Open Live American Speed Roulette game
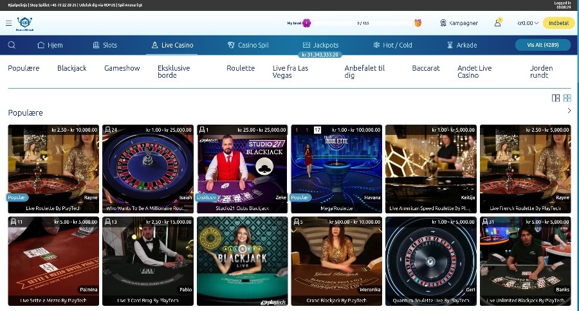Viewport: 579px width, 311px height. [x=431, y=169]
